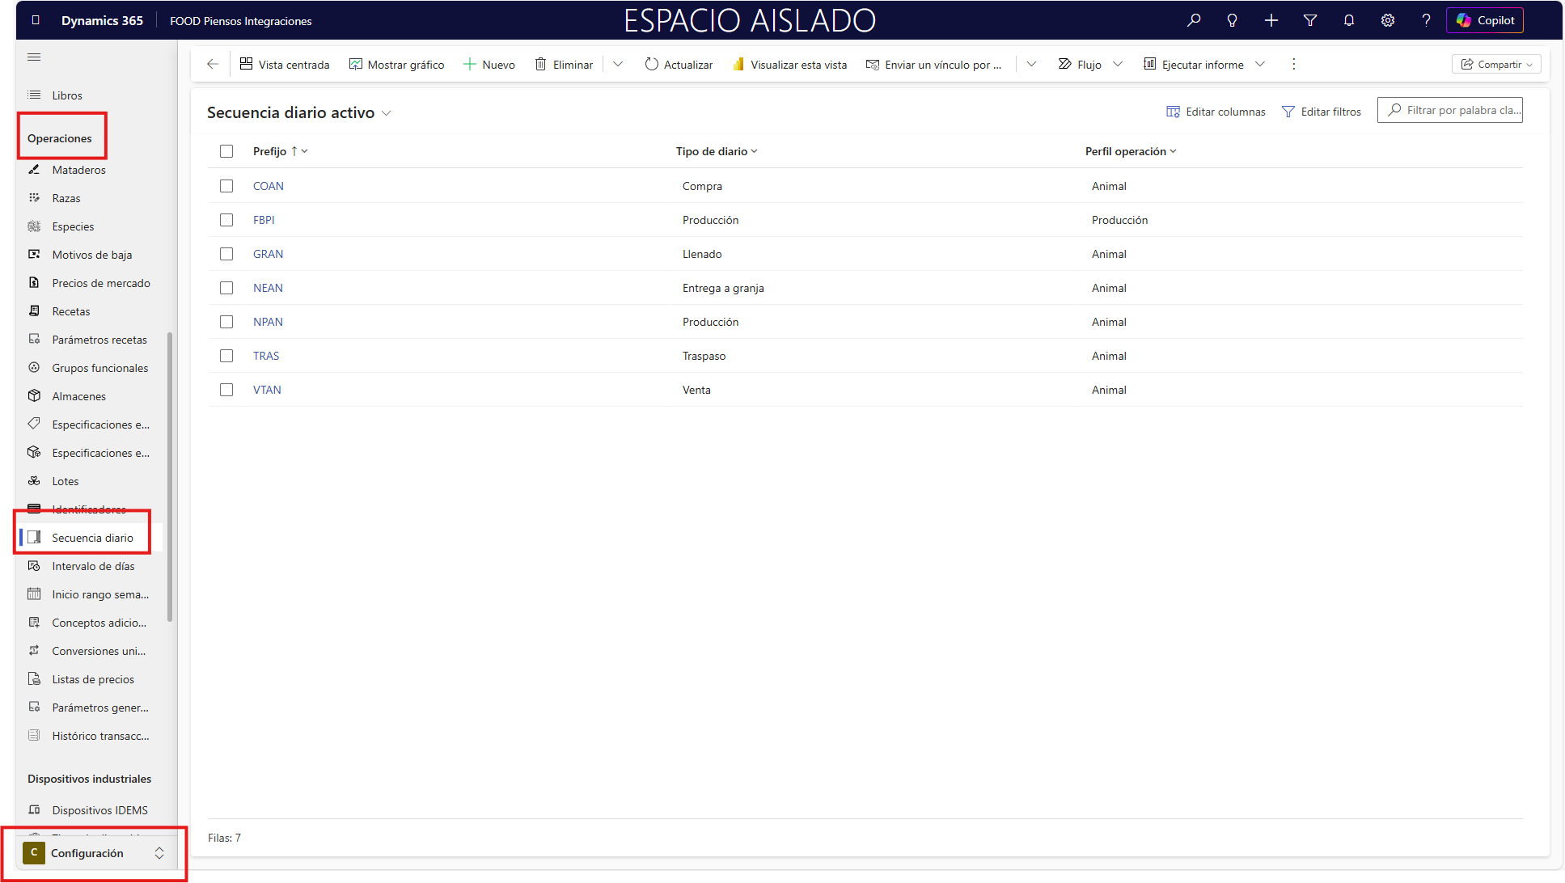Expand the Secuencia diario activo view selector
The image size is (1565, 883).
[x=387, y=113]
